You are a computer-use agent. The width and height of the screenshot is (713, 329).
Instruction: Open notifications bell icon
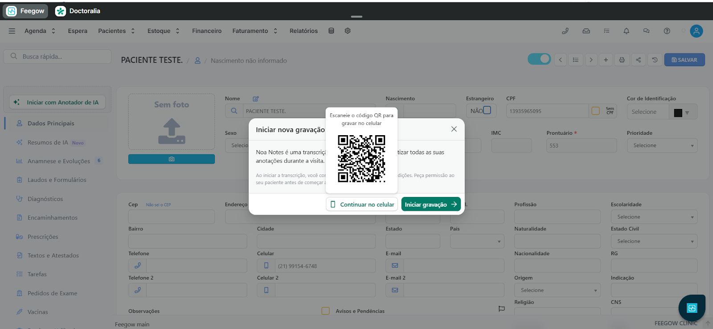[x=626, y=31]
